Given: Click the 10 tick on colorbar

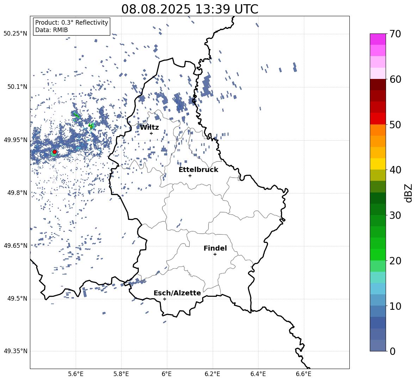Looking at the screenshot, I should [395, 306].
